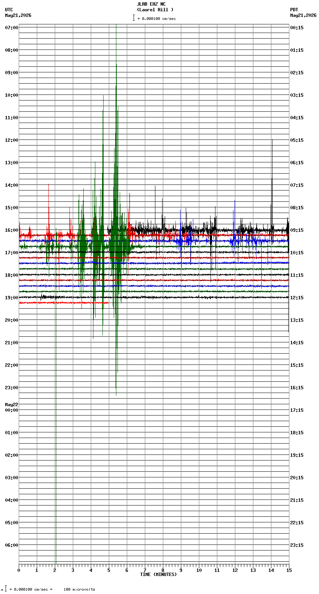This screenshot has width=319, height=594.
Task: Click the 21:00 UTC time label
Action: (x=12, y=343)
